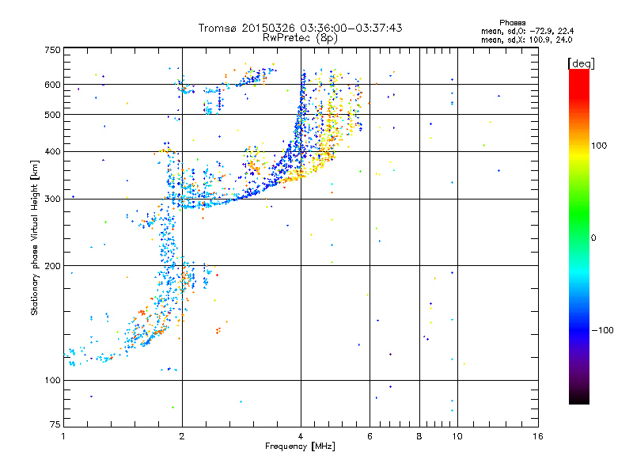Click the 'Stationary phase Virtual Height [km]' axis label

point(35,237)
